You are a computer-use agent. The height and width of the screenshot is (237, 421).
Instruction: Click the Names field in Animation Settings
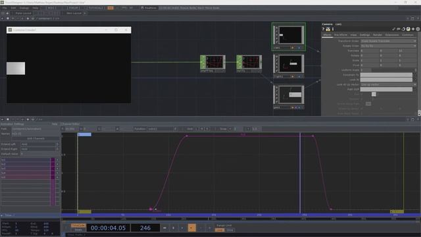pos(36,134)
